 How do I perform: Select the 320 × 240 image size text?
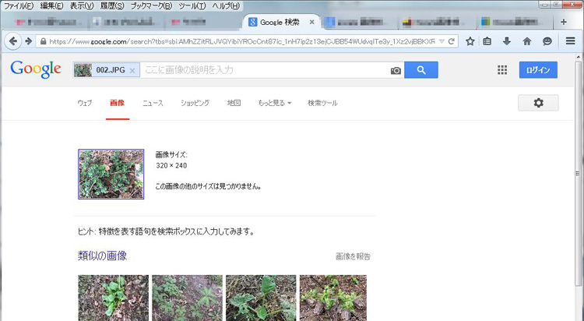coord(171,165)
